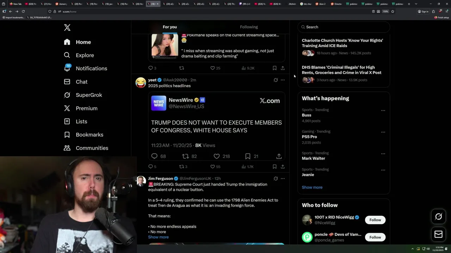Bookmark yeet's post
Image resolution: width=451 pixels, height=253 pixels.
click(274, 167)
